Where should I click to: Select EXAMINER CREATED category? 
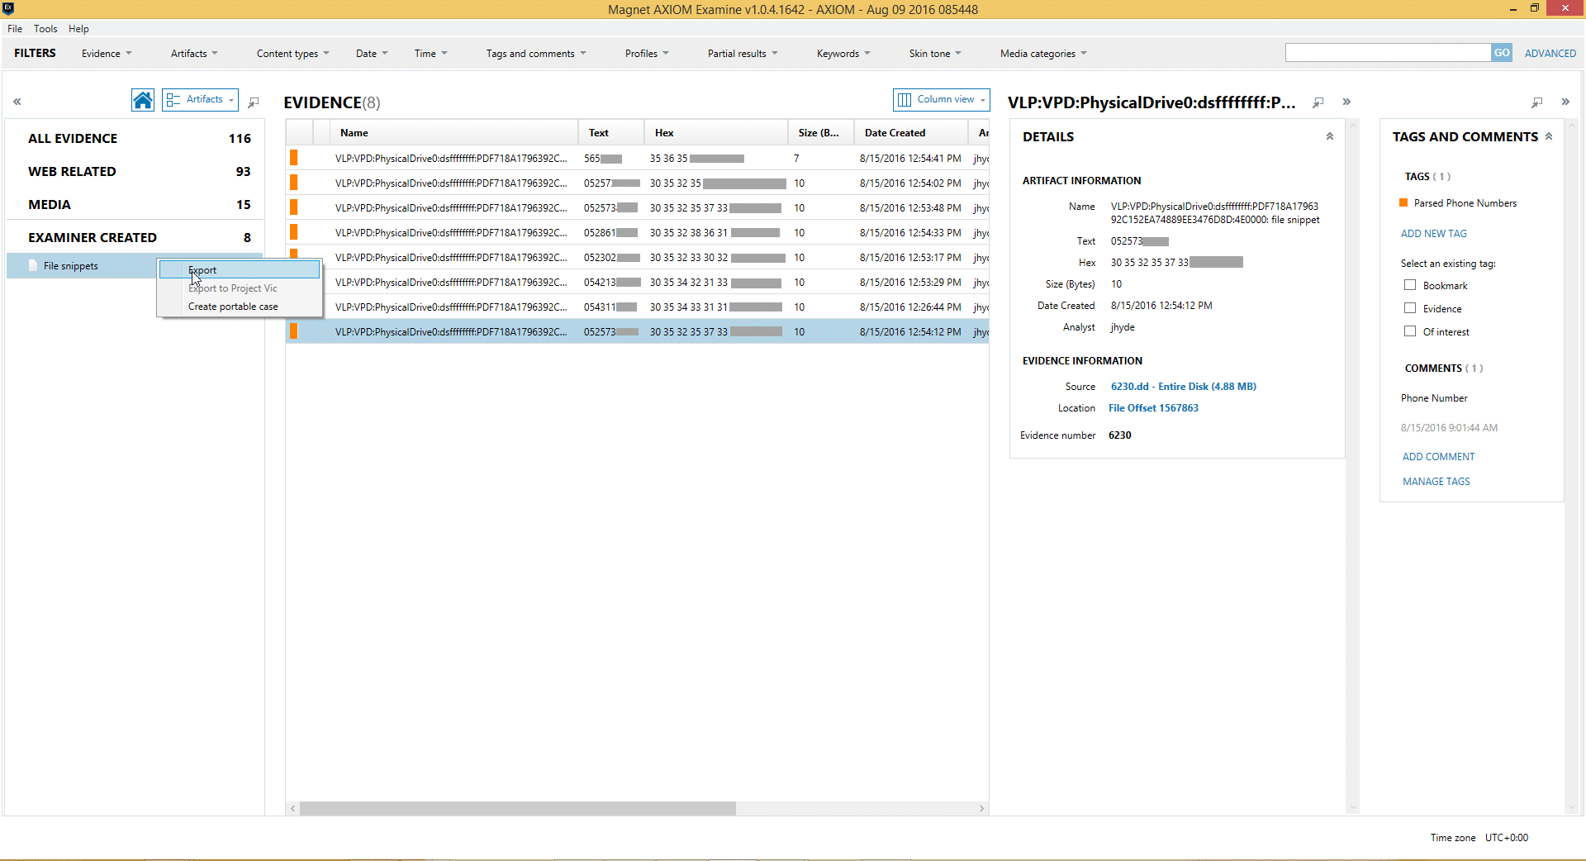pos(135,238)
